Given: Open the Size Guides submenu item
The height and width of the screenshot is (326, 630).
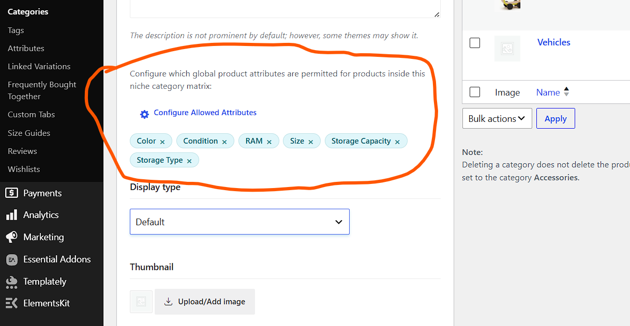Looking at the screenshot, I should pyautogui.click(x=29, y=133).
